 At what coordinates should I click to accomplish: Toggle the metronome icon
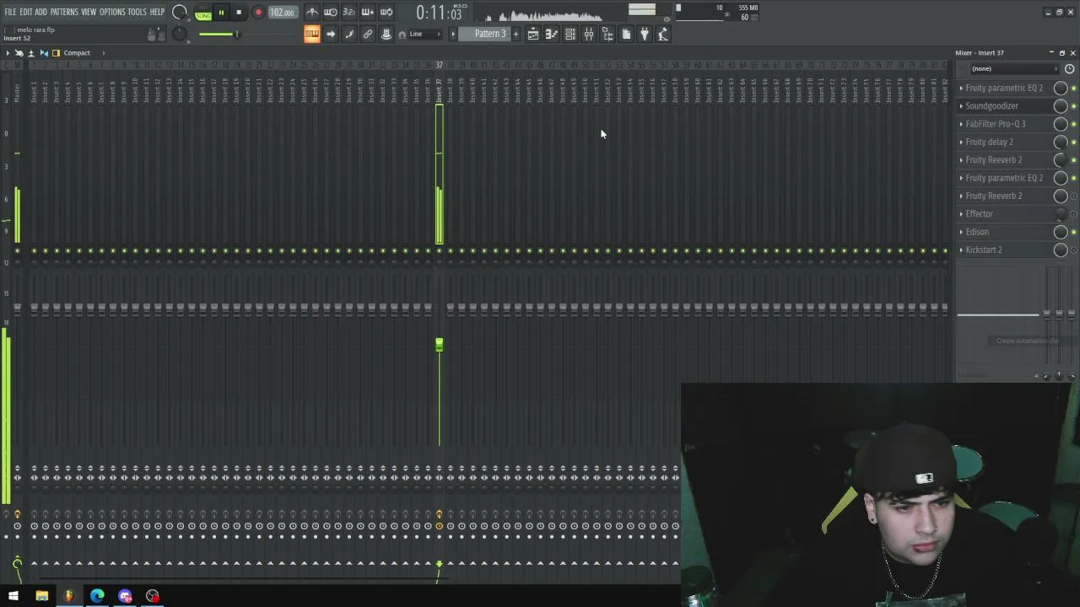pyautogui.click(x=312, y=12)
